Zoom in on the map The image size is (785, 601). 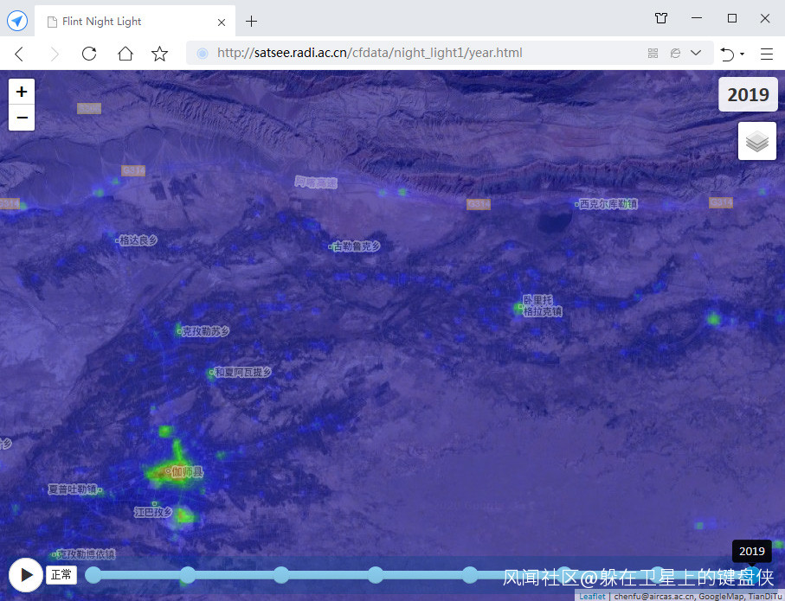[22, 92]
